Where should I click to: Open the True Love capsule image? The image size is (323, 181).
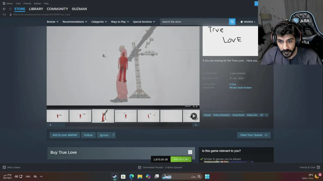pos(230,41)
